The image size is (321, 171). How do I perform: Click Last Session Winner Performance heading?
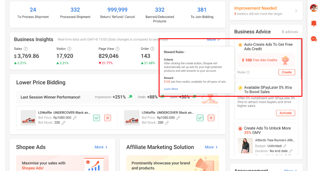point(50,97)
